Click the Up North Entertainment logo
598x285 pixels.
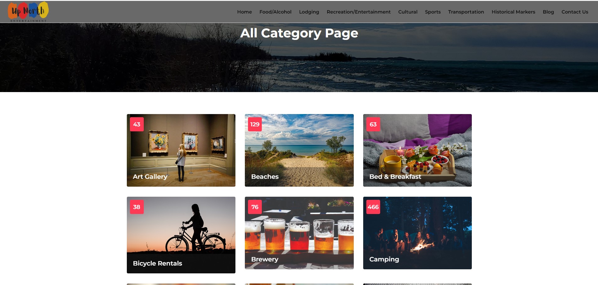28,12
